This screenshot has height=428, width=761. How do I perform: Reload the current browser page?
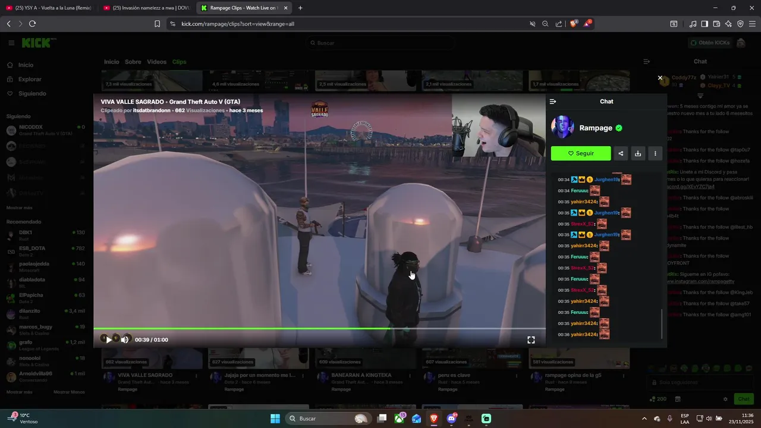click(x=32, y=24)
